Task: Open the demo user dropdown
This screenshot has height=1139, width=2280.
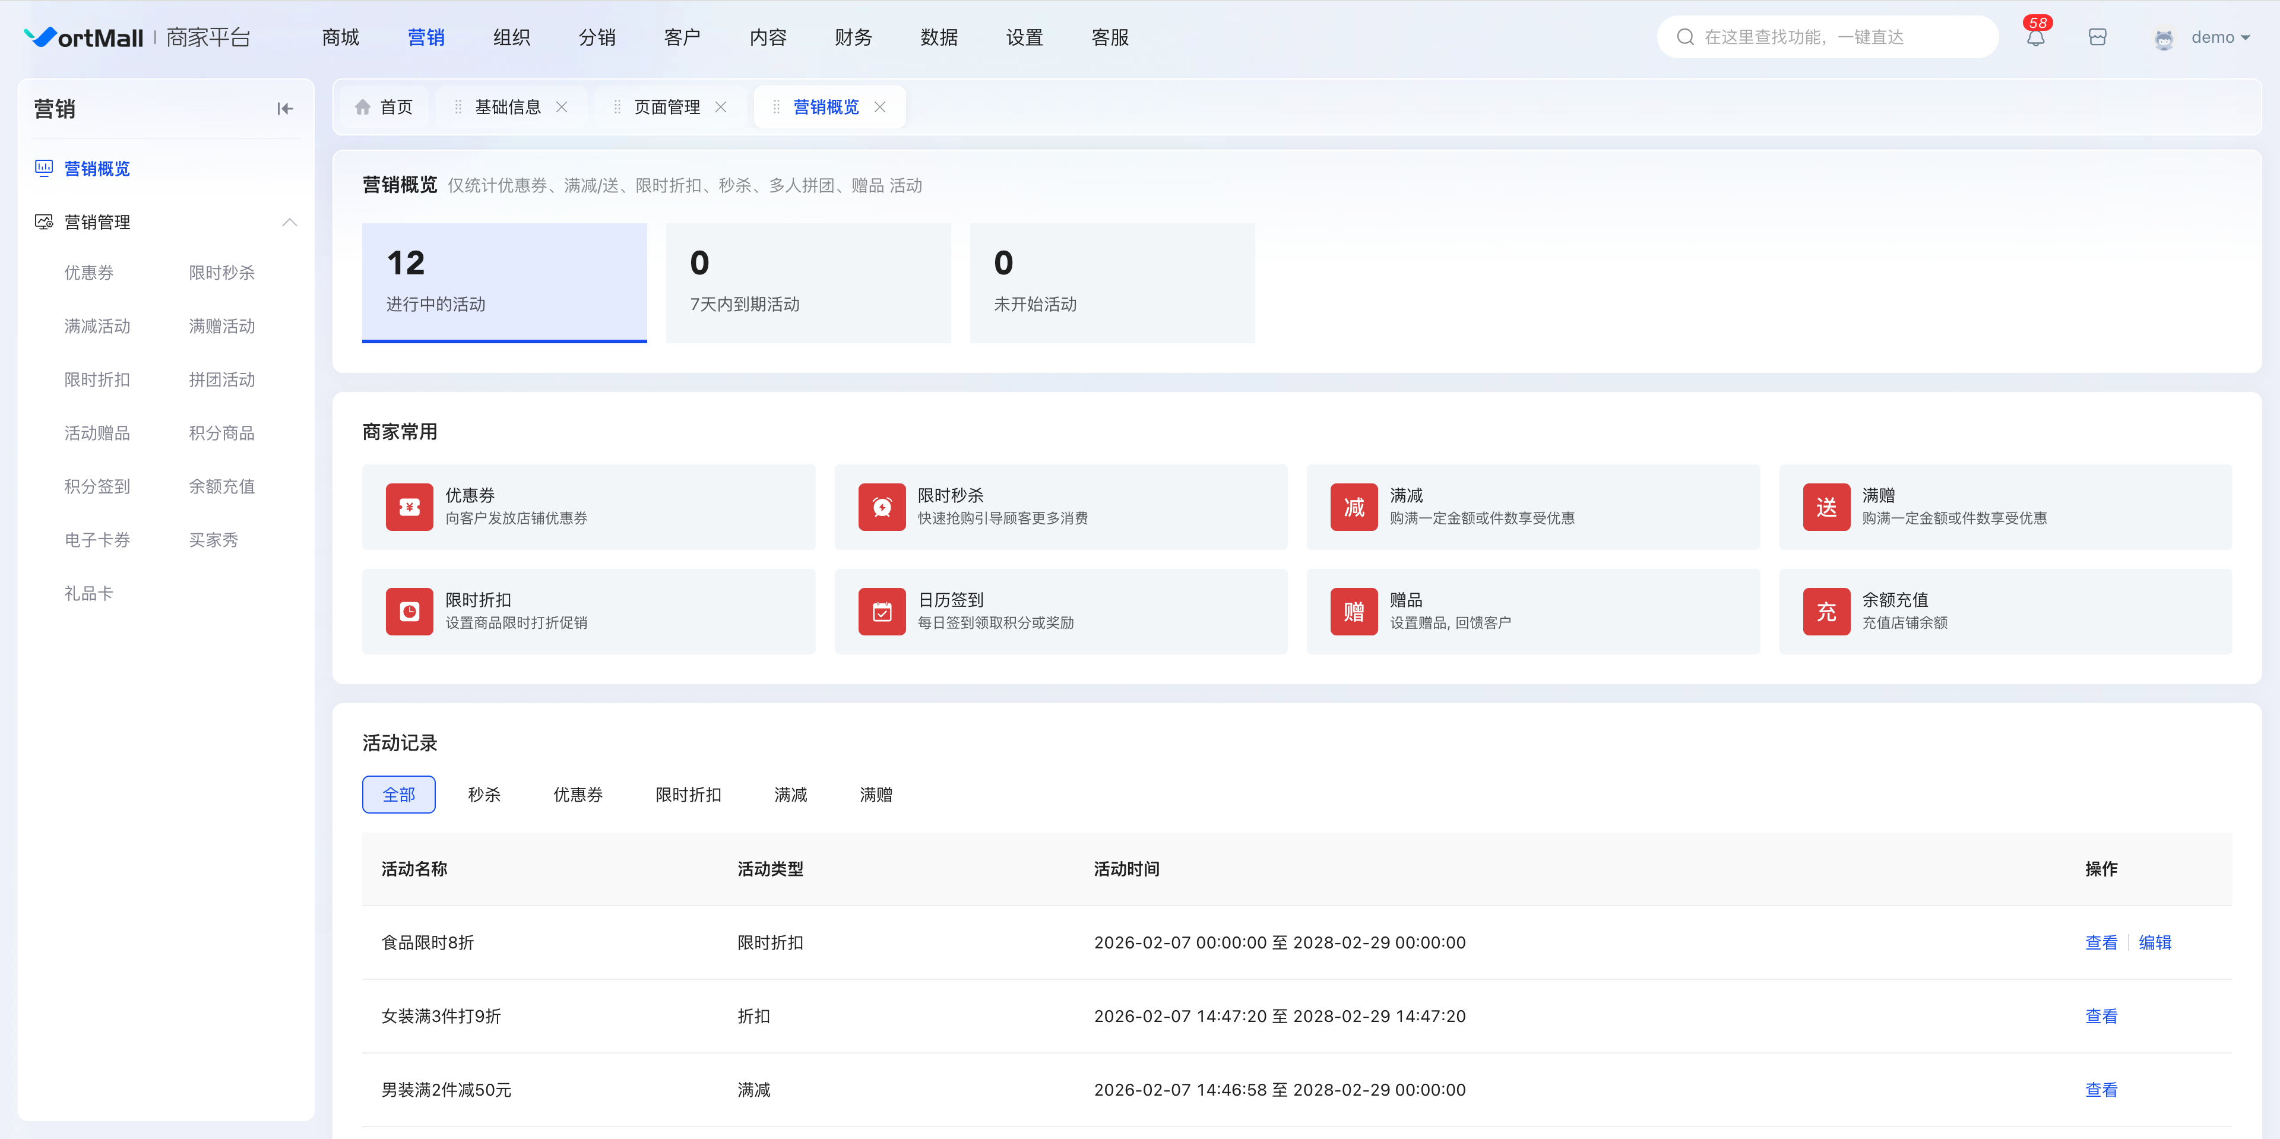Action: point(2203,37)
